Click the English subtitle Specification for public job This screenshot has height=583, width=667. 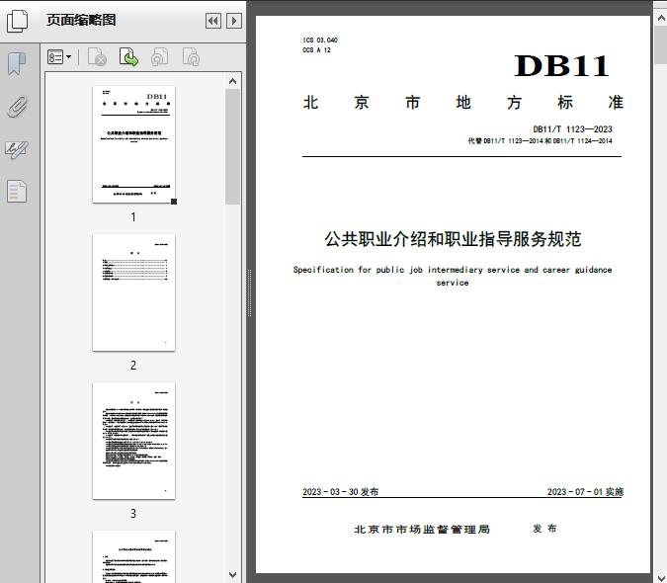click(453, 276)
